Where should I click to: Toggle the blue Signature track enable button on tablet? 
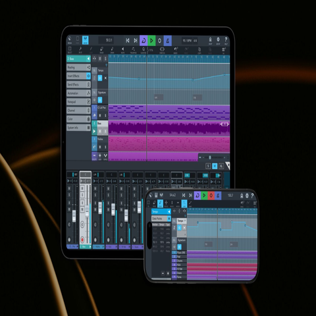coord(100,100)
